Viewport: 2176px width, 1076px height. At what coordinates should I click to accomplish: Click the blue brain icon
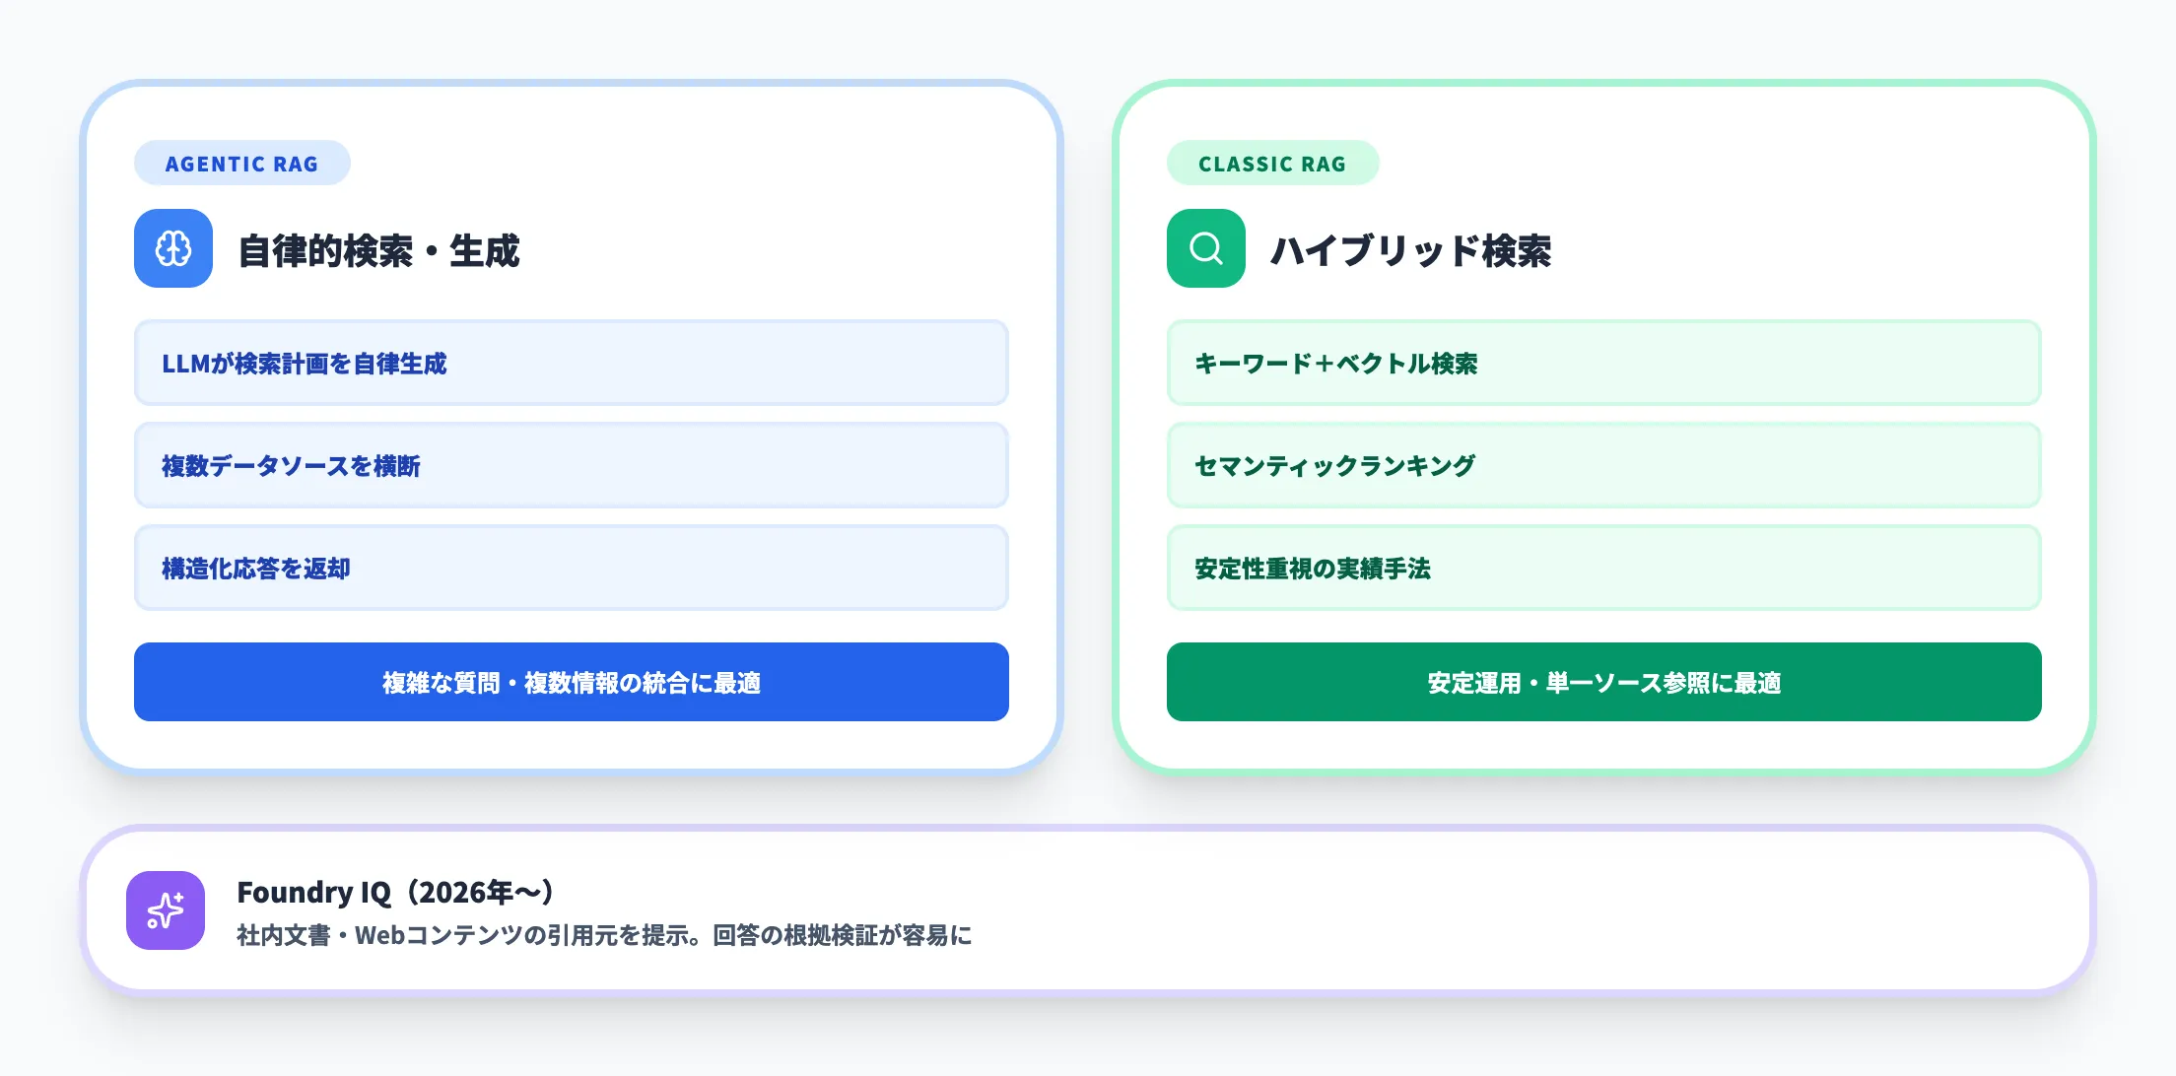click(173, 248)
